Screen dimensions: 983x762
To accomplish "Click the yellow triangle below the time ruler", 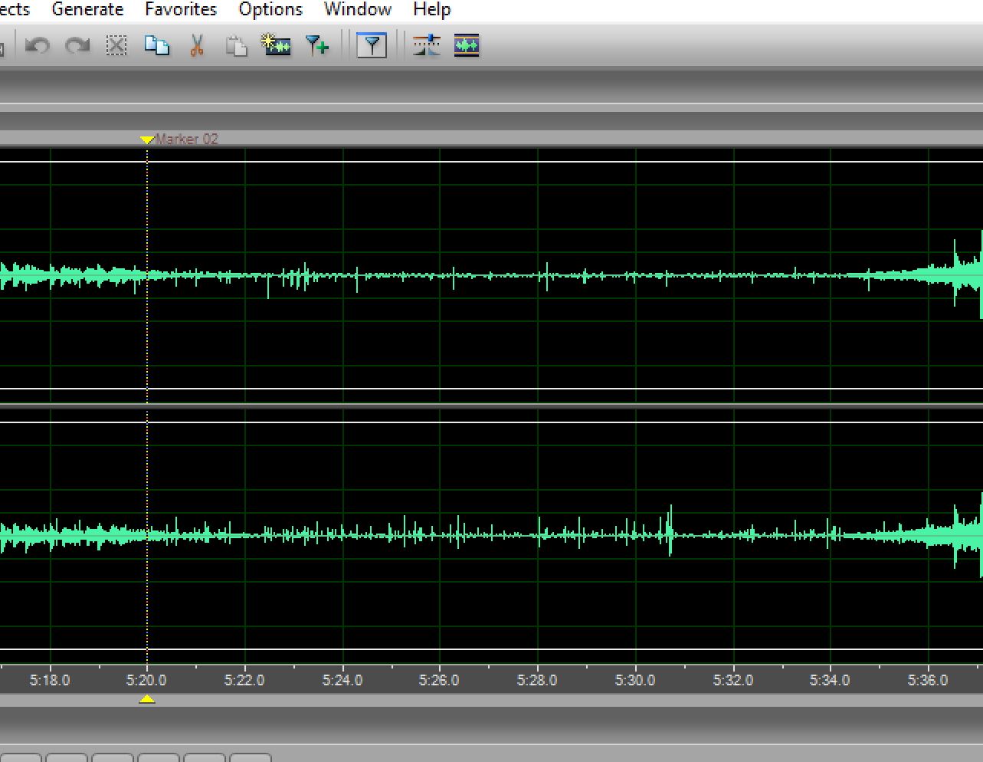I will [147, 699].
